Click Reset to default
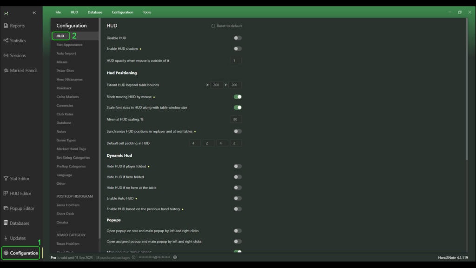This screenshot has width=476, height=268. coord(227,26)
